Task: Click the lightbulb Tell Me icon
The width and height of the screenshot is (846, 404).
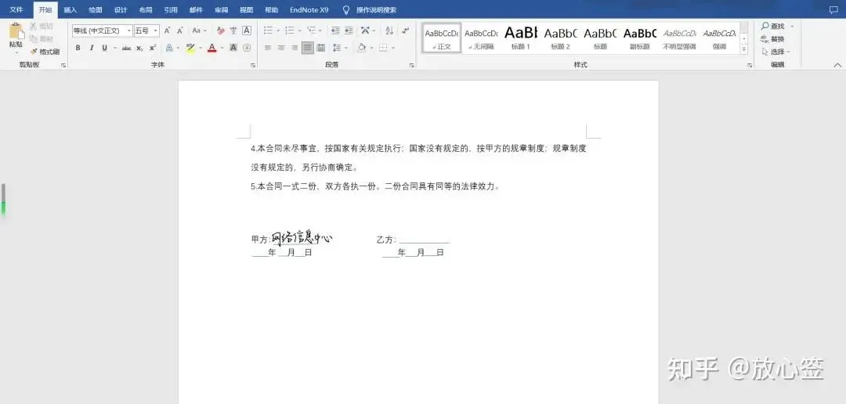Action: pos(346,9)
